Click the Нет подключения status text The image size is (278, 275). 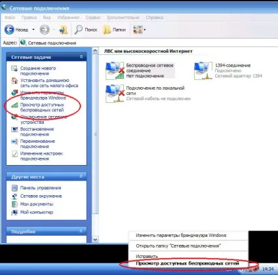(145, 76)
